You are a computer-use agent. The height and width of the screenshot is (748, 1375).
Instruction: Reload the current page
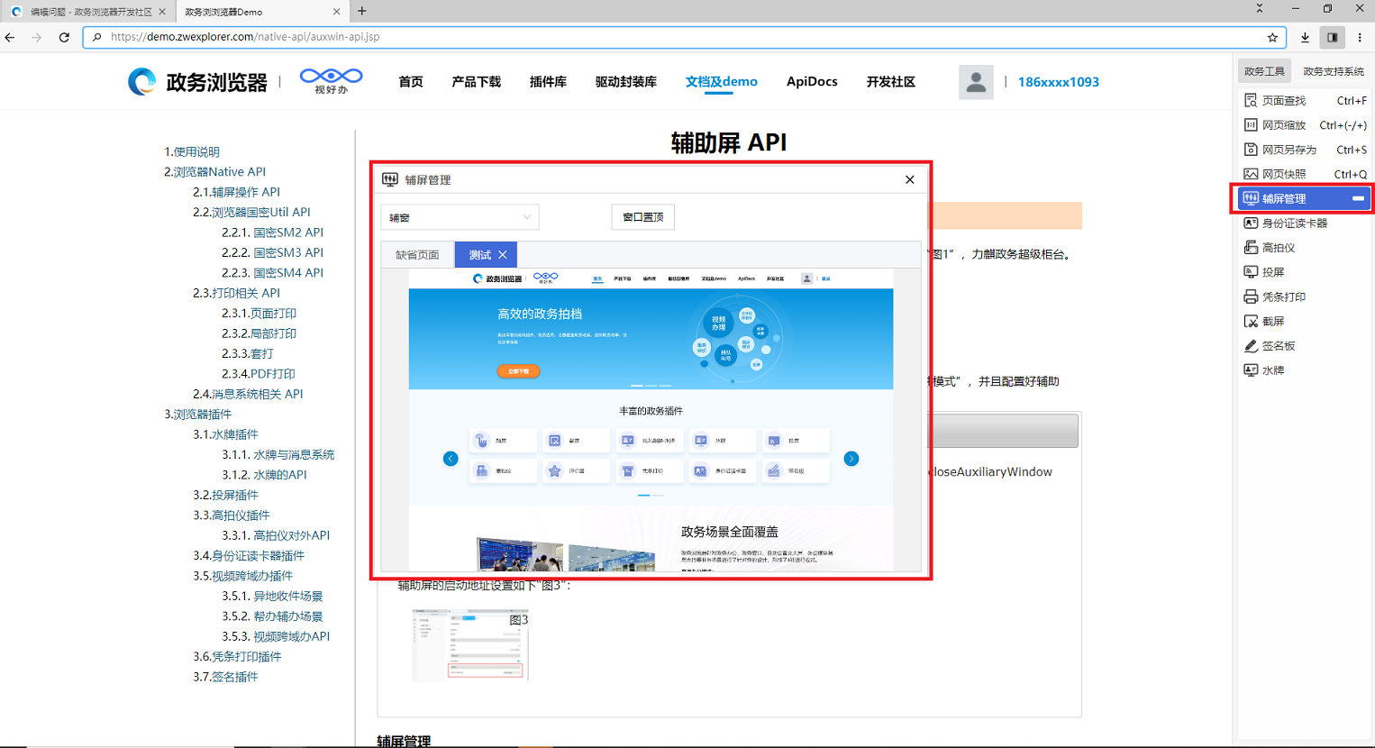point(64,37)
